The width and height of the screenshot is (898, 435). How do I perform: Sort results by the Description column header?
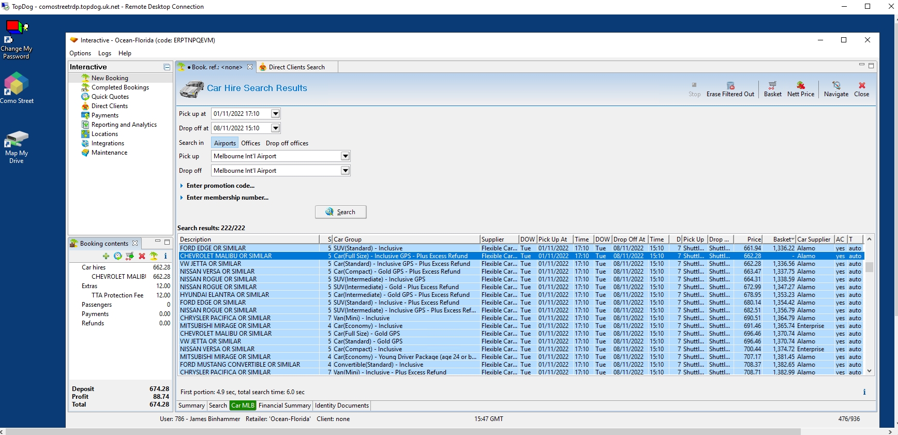pos(248,239)
